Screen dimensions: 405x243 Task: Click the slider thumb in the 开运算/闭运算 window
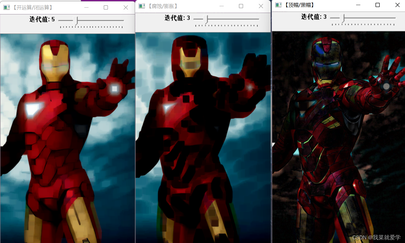pyautogui.click(x=75, y=21)
